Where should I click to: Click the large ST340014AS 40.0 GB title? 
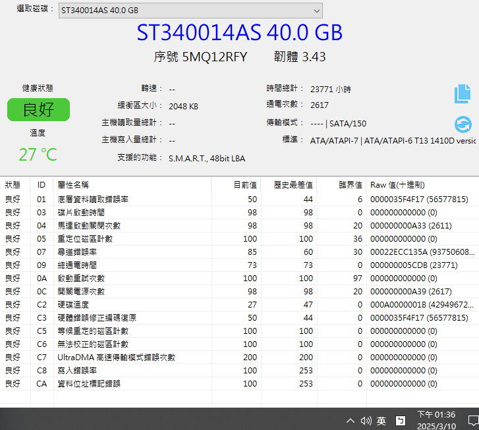(240, 32)
